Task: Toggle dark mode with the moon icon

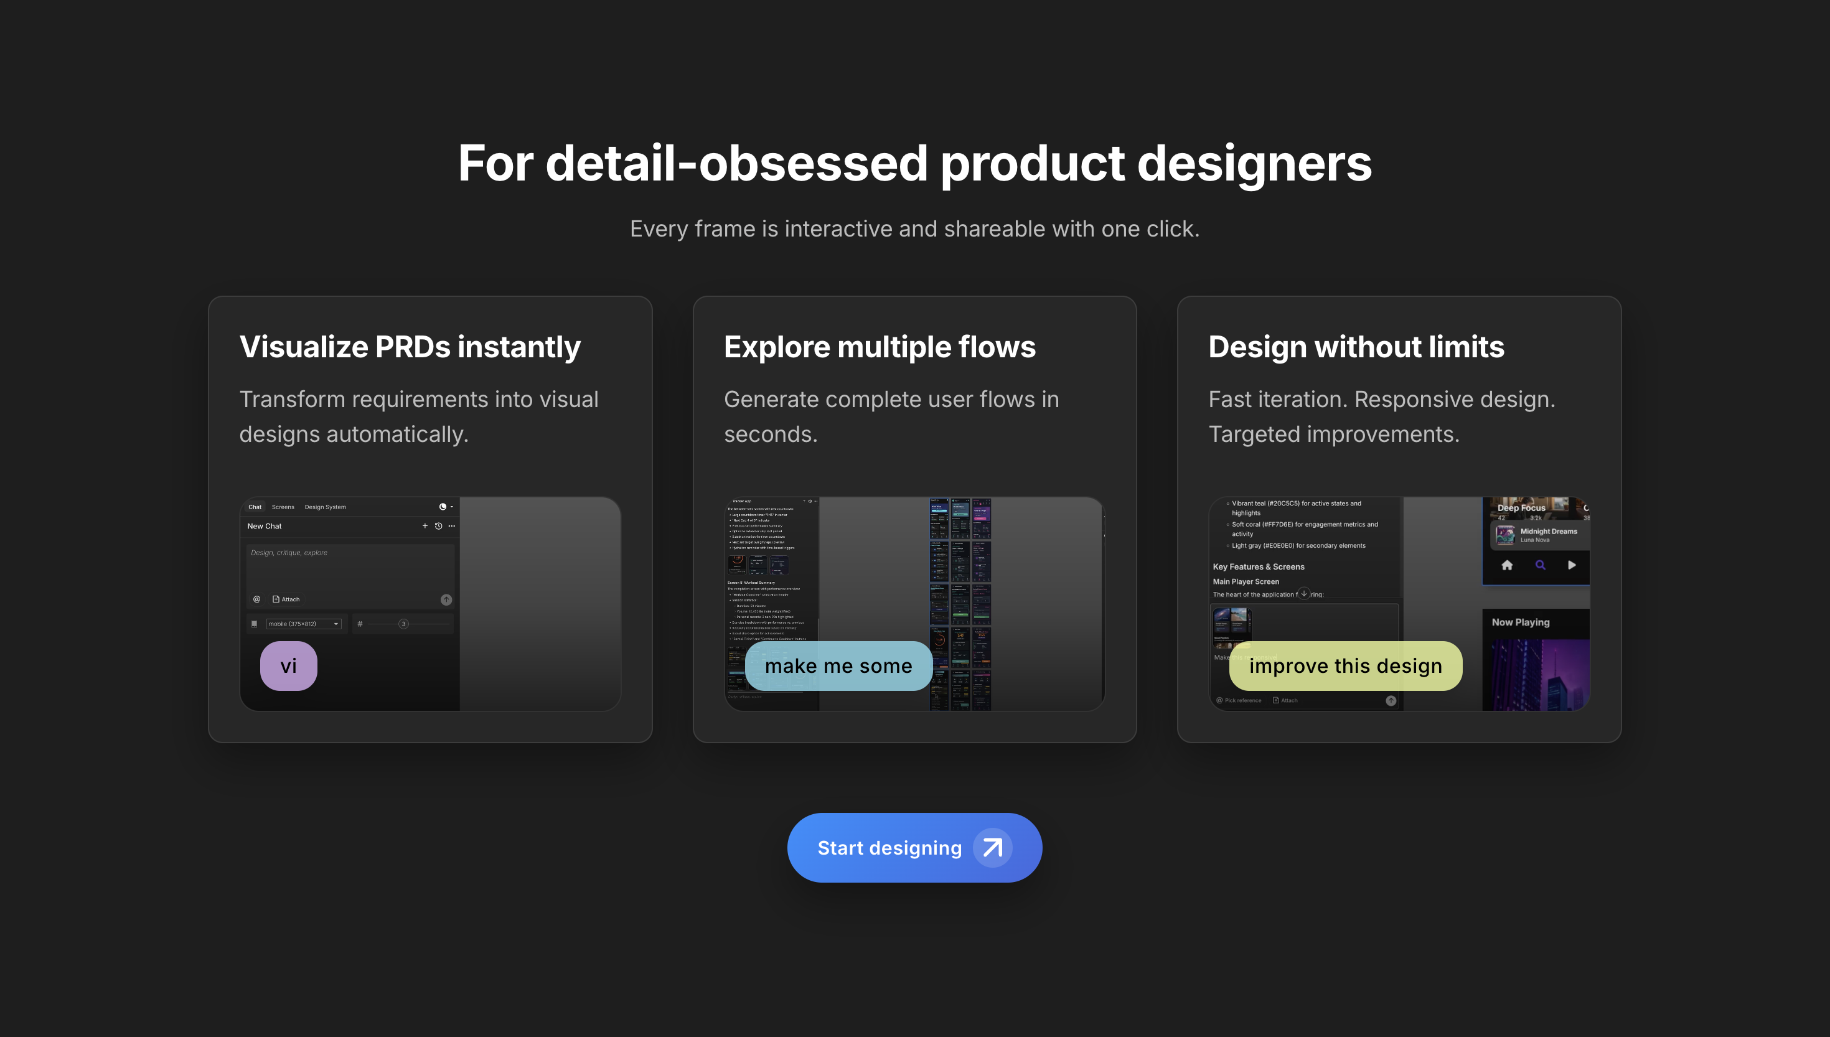Action: coord(444,508)
